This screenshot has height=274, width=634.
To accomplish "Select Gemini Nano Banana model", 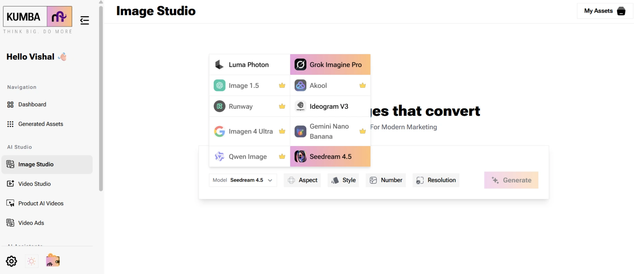I will (330, 131).
